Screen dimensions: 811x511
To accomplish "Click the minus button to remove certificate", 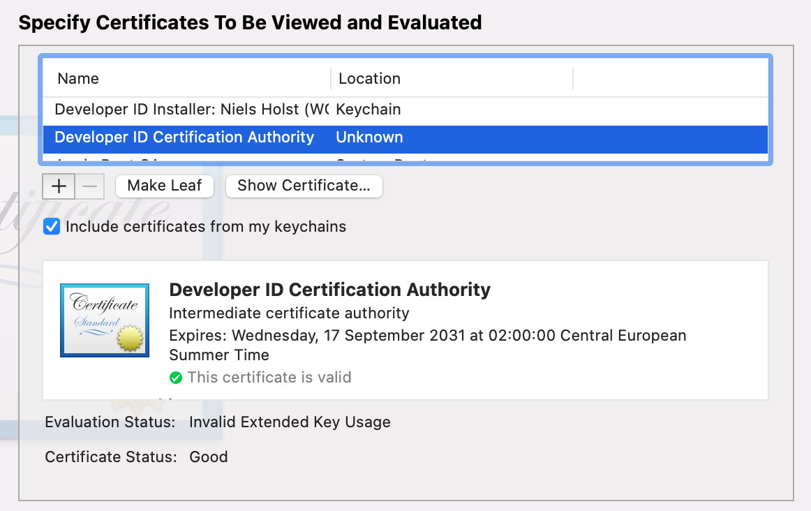I will 89,186.
